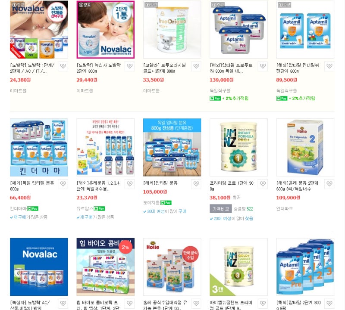Toggle heart for 홀레 분유 2단계 600g 8팩
Image resolution: width=345 pixels, height=310 pixels.
click(329, 184)
